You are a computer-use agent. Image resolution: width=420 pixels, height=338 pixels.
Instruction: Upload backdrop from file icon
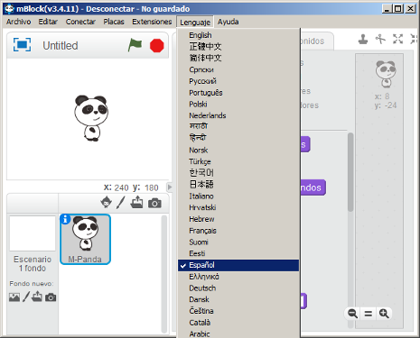pyautogui.click(x=37, y=297)
